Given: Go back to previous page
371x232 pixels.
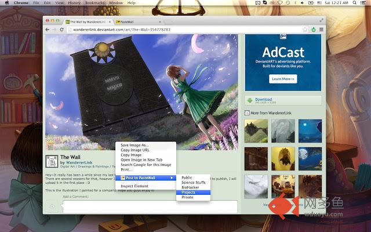Looking at the screenshot, I should (x=48, y=30).
